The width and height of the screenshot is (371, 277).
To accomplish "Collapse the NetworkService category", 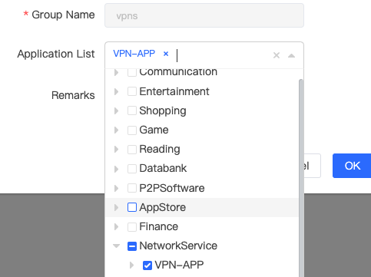I will click(116, 246).
